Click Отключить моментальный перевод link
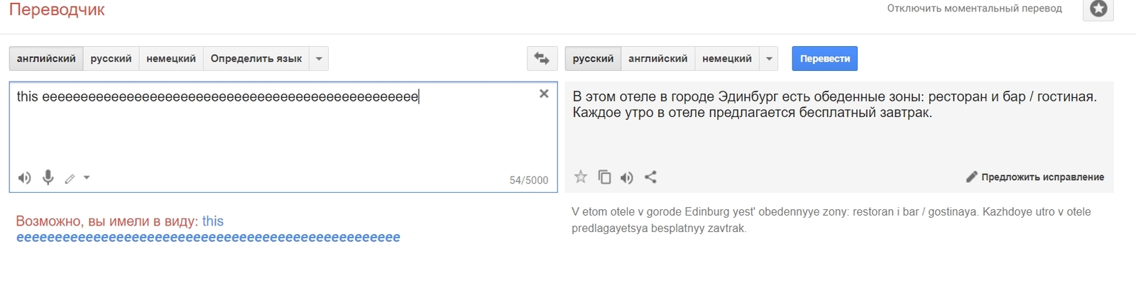 [x=974, y=9]
